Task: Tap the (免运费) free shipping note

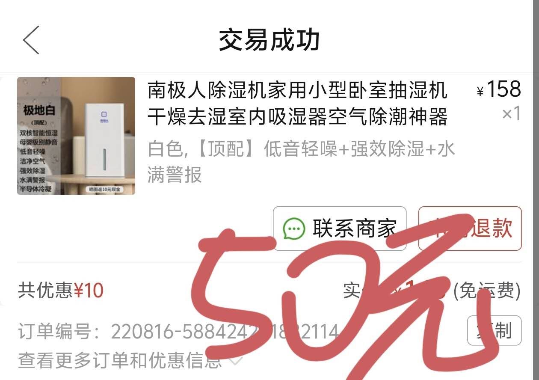Action: click(x=487, y=291)
